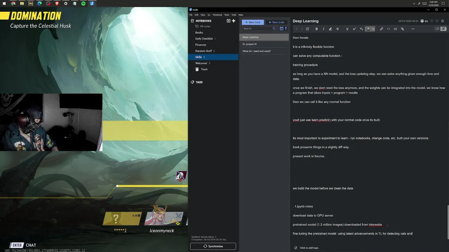Open Chrome from the taskbar
The height and width of the screenshot is (252, 449).
coord(13,3)
